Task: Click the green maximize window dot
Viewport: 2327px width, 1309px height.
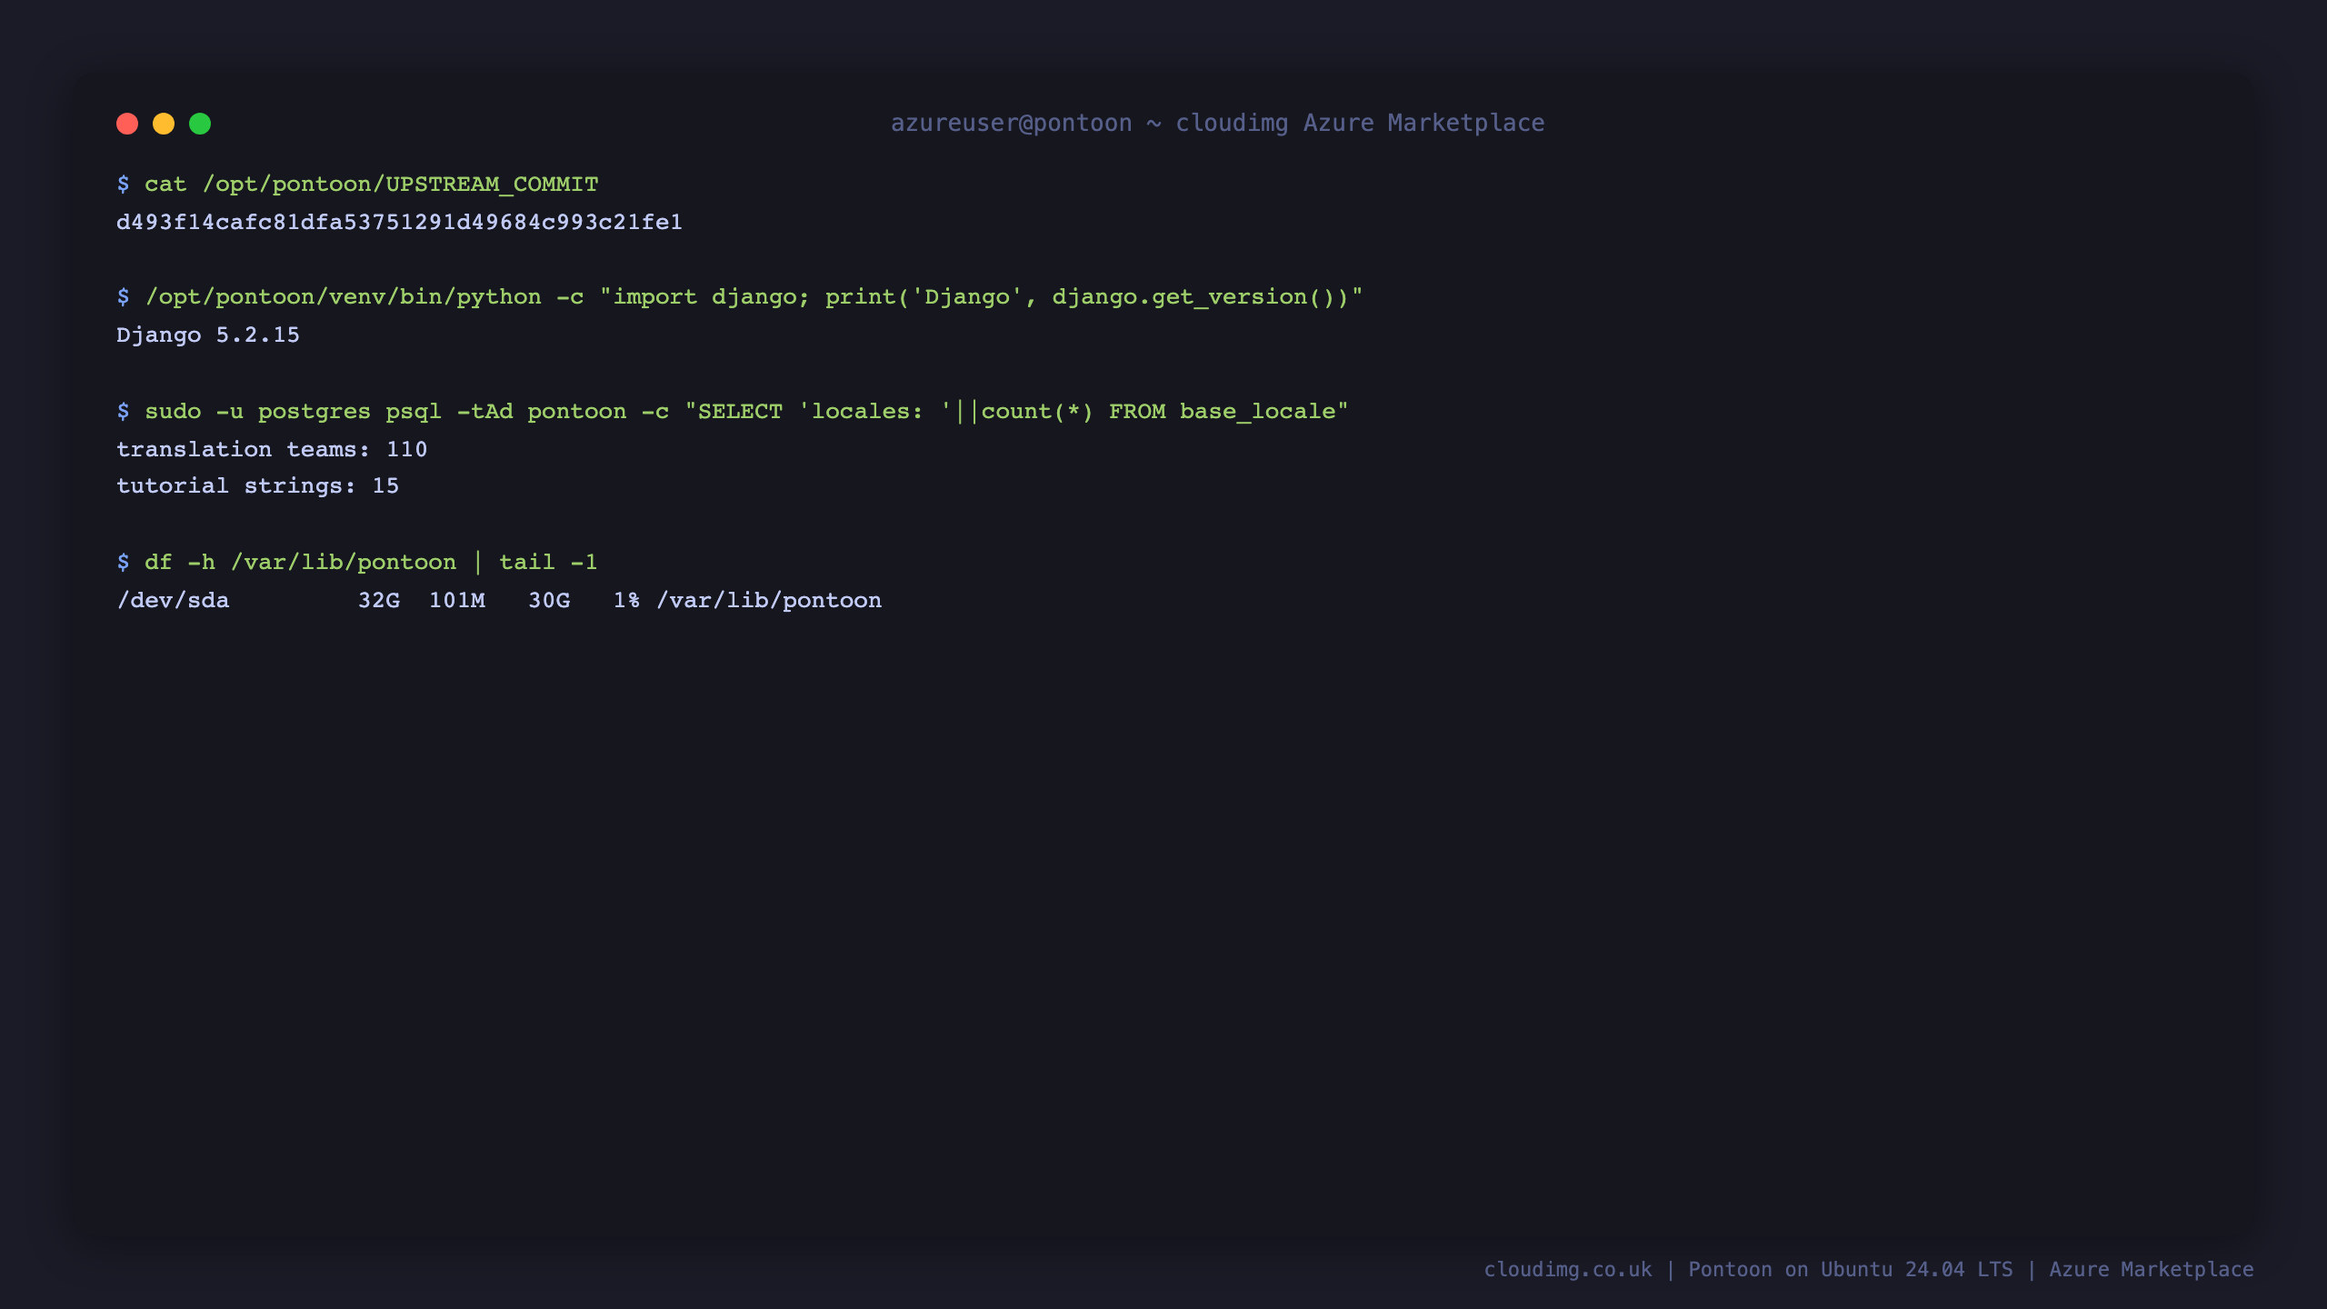Action: point(200,124)
